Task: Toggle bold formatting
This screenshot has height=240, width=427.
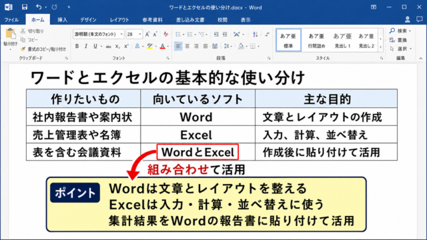Action: click(x=77, y=46)
